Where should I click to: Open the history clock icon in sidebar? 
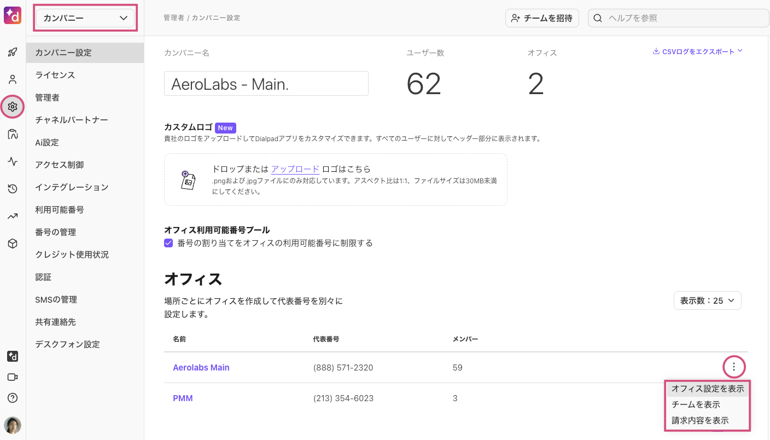(13, 189)
